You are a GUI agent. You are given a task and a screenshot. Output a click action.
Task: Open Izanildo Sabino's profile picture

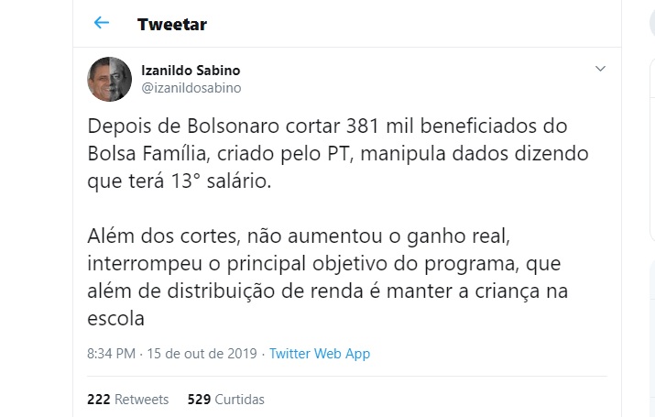coord(106,80)
